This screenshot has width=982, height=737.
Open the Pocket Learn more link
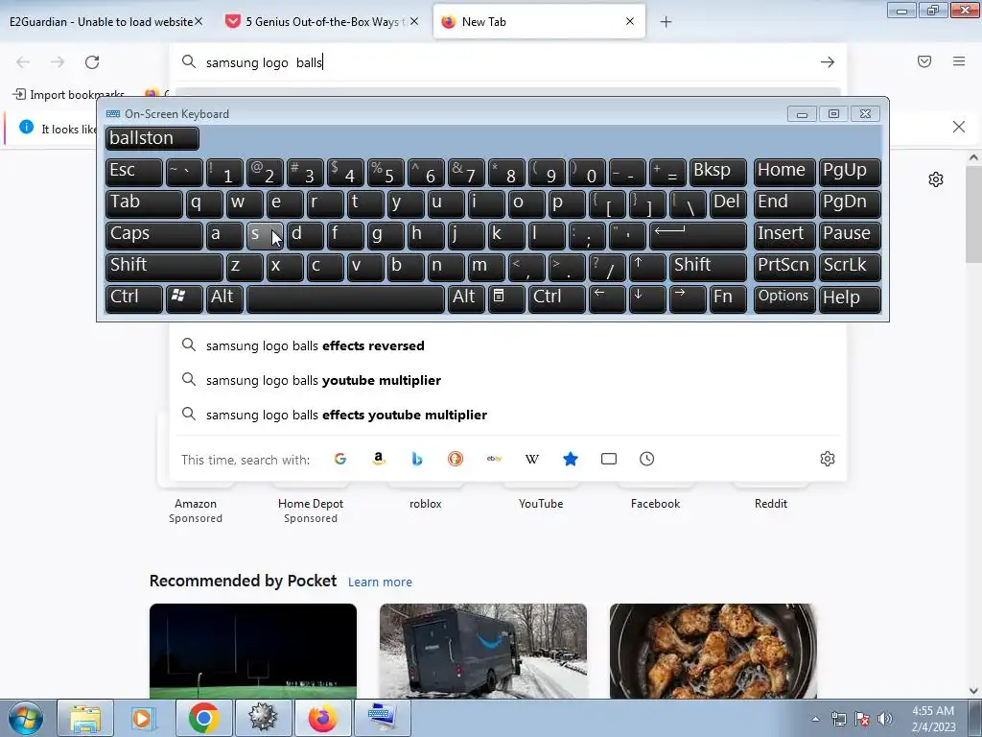coord(380,582)
